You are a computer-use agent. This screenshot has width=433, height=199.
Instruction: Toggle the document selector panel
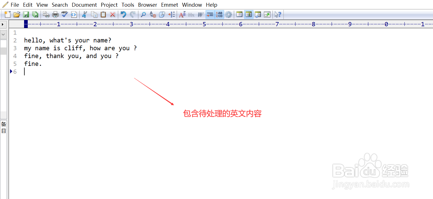[x=239, y=14]
